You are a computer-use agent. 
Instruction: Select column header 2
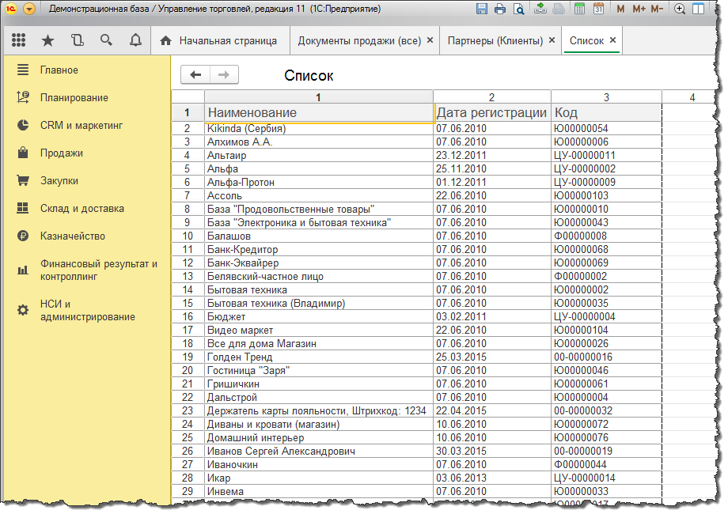pos(491,97)
